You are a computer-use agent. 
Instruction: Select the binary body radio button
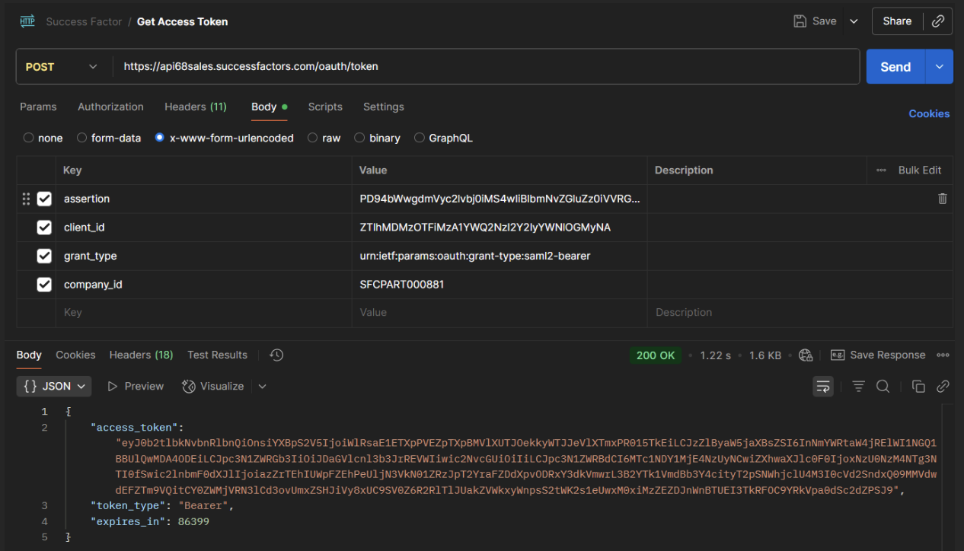[360, 138]
